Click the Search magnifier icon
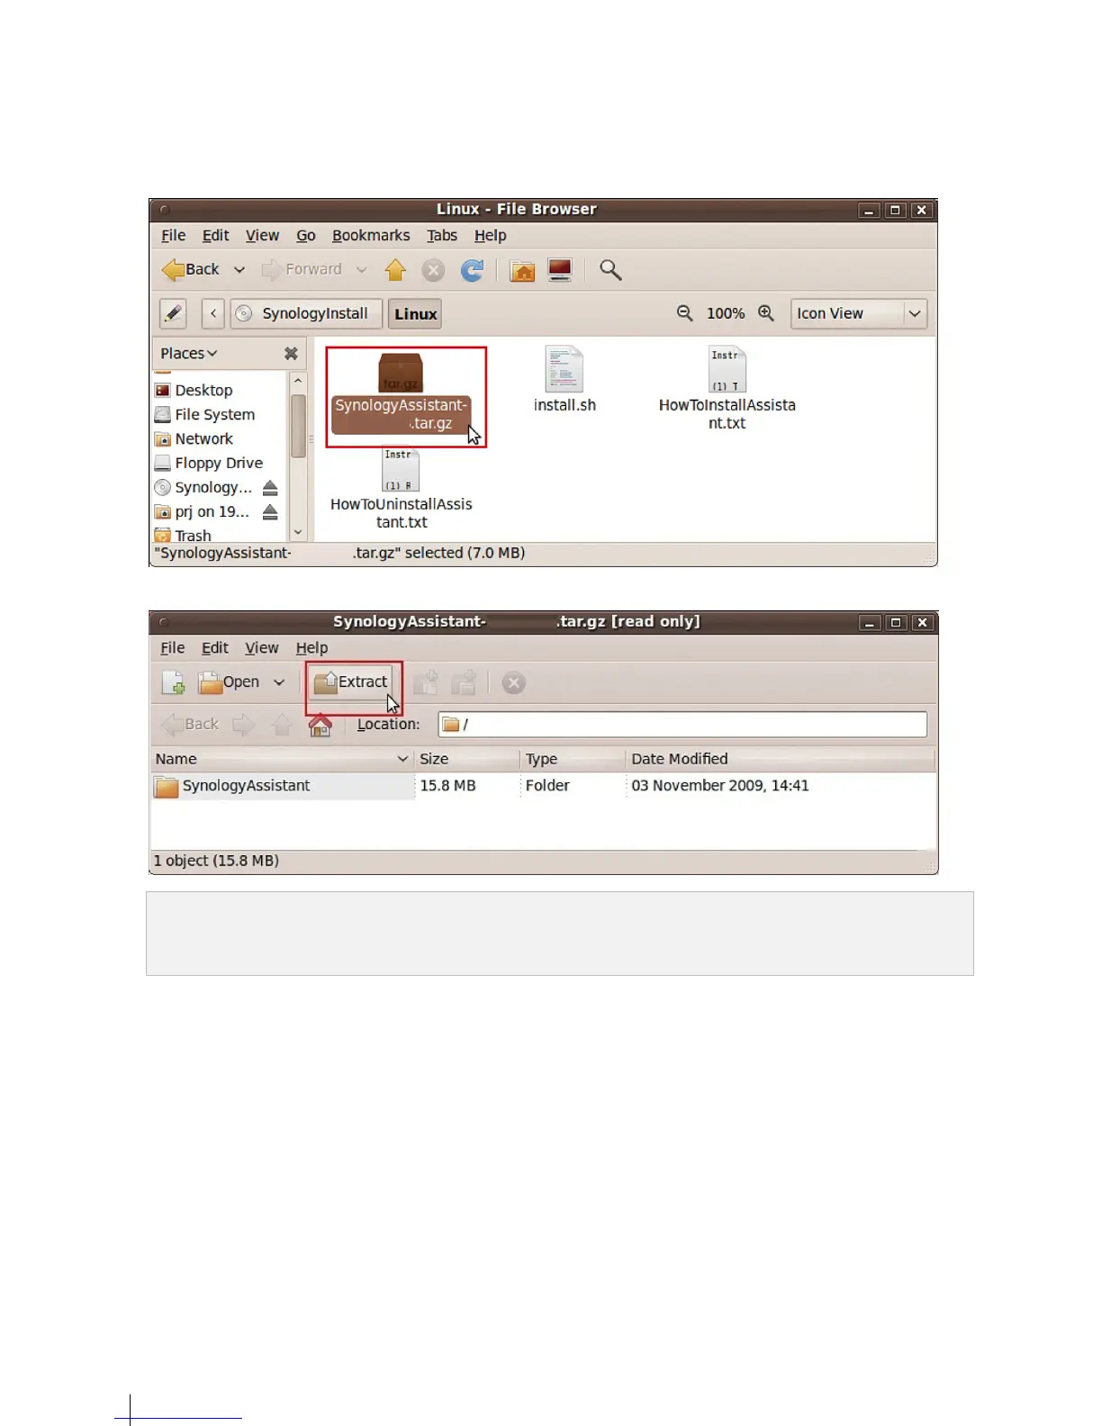1102x1426 pixels. pos(610,269)
